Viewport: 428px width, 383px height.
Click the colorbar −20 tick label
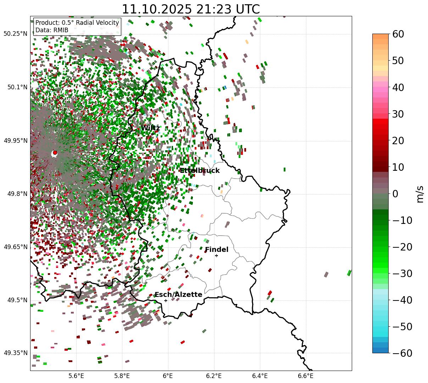click(x=402, y=247)
